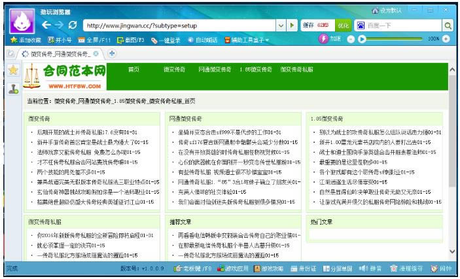The width and height of the screenshot is (460, 279).
Task: Toggle the 加速 acceleration button
Action: pos(330,39)
